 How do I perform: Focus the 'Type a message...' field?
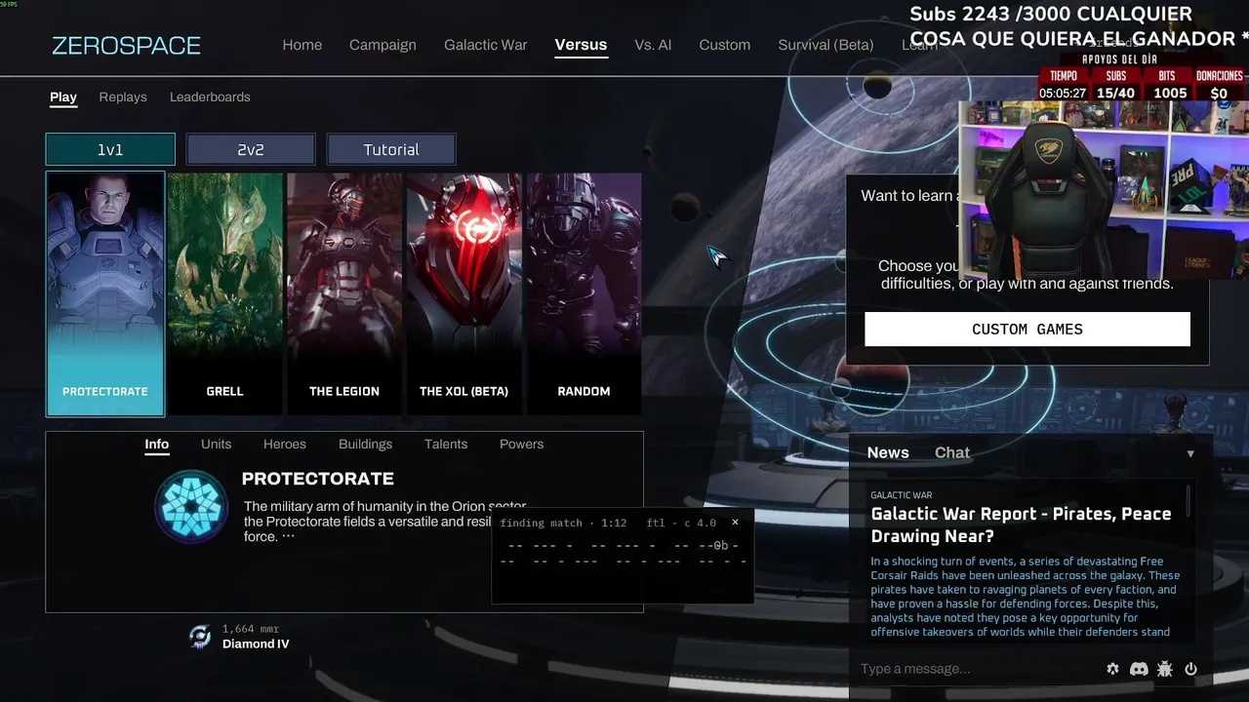click(976, 669)
